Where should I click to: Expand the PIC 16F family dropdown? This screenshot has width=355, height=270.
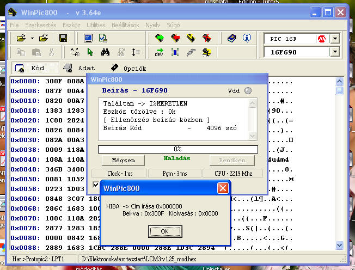(x=335, y=39)
